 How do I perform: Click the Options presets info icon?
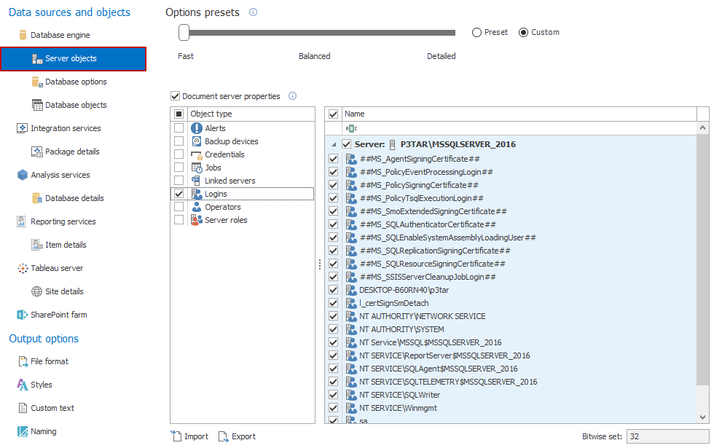(x=254, y=12)
